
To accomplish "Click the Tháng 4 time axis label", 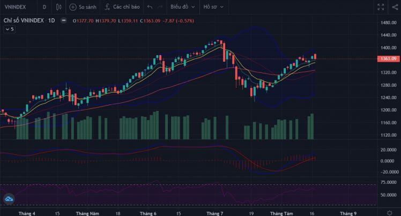I will [27, 213].
